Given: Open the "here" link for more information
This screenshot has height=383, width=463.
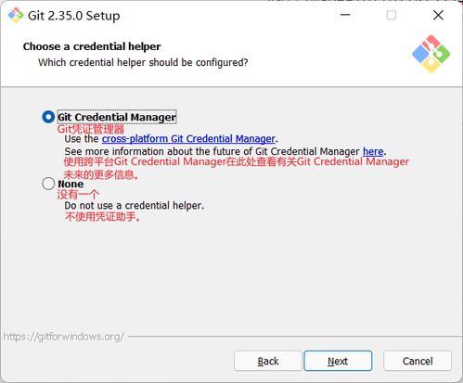Looking at the screenshot, I should coord(373,151).
